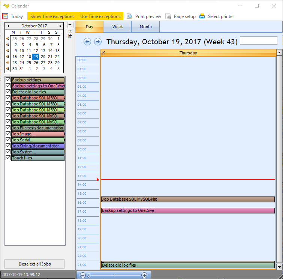This screenshot has height=279, width=283.
Task: Click the VisualCron app icon in title bar
Action: point(6,6)
